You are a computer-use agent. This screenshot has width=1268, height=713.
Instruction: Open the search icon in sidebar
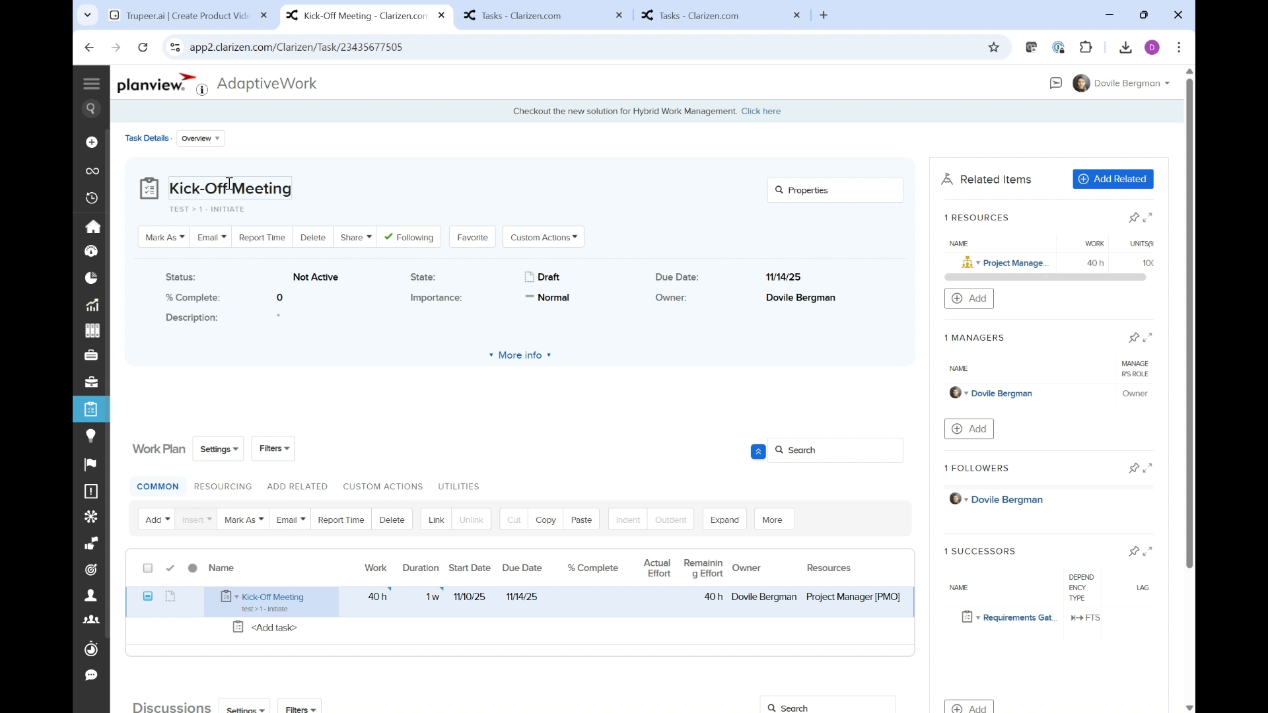click(x=91, y=108)
